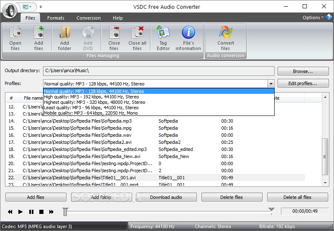The width and height of the screenshot is (334, 231).
Task: Select Least quality MP3 96 kbps profile
Action: point(159,108)
